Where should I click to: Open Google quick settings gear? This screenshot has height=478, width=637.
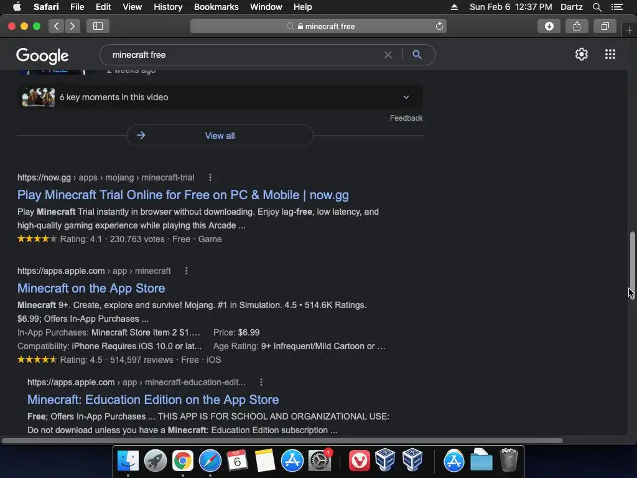click(582, 55)
